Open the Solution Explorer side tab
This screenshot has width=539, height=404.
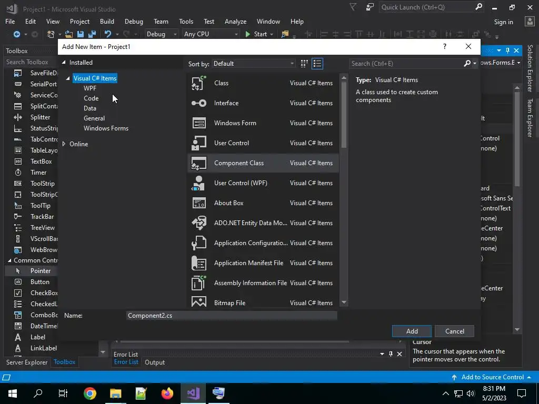pyautogui.click(x=530, y=68)
